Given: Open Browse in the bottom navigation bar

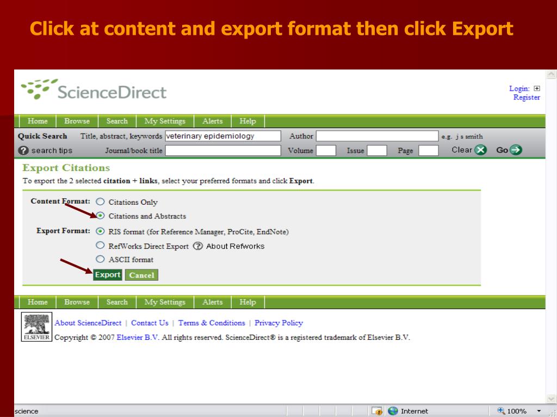Looking at the screenshot, I should coord(77,302).
